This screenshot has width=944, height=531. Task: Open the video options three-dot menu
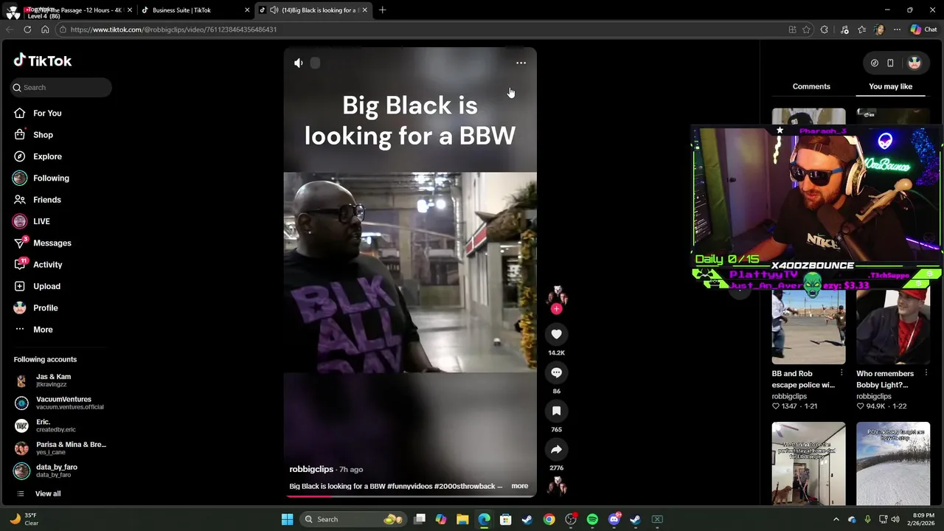click(x=521, y=63)
